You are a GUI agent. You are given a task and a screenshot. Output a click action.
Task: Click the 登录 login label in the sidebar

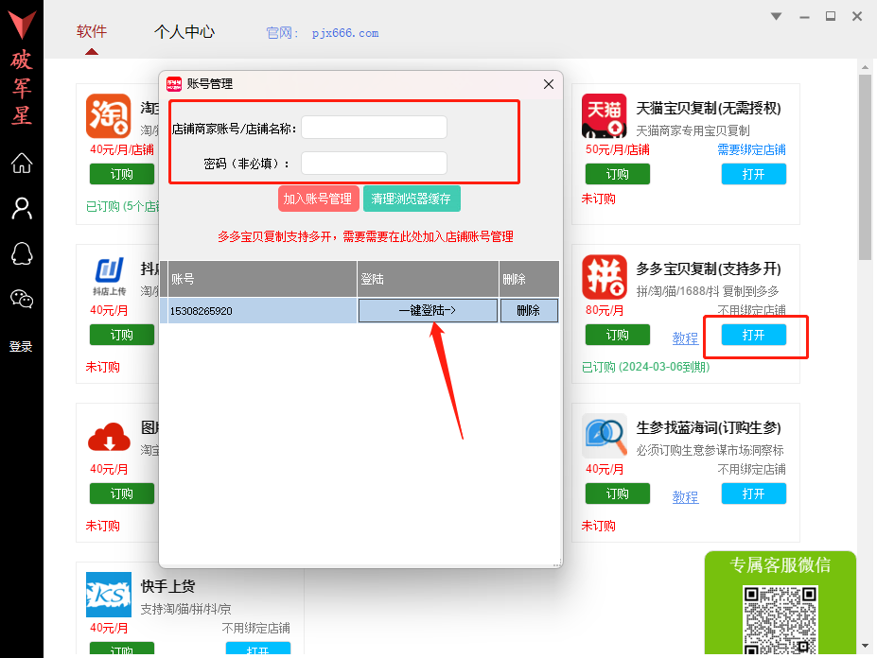click(21, 347)
